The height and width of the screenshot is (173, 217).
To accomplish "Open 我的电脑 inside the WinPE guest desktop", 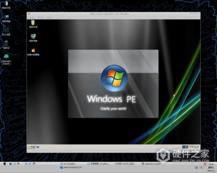I will (x=33, y=37).
